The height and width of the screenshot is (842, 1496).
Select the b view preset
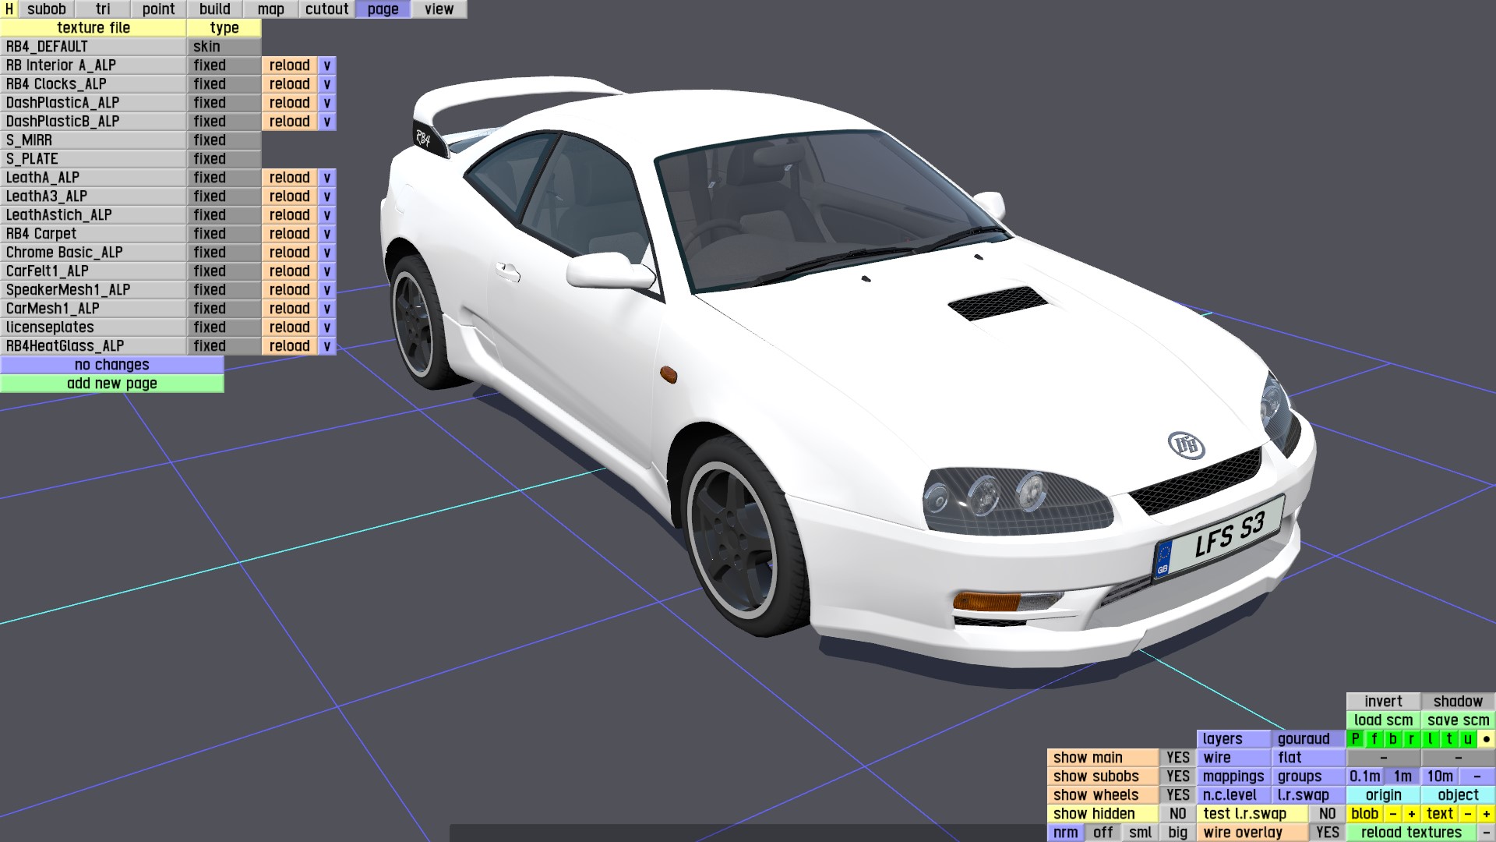click(1393, 739)
